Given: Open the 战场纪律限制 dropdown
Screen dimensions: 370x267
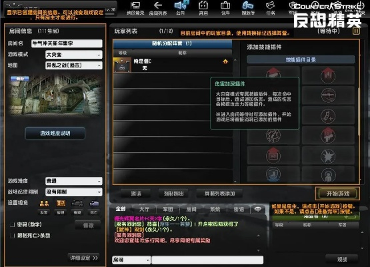Looking at the screenshot, I should click(74, 192).
